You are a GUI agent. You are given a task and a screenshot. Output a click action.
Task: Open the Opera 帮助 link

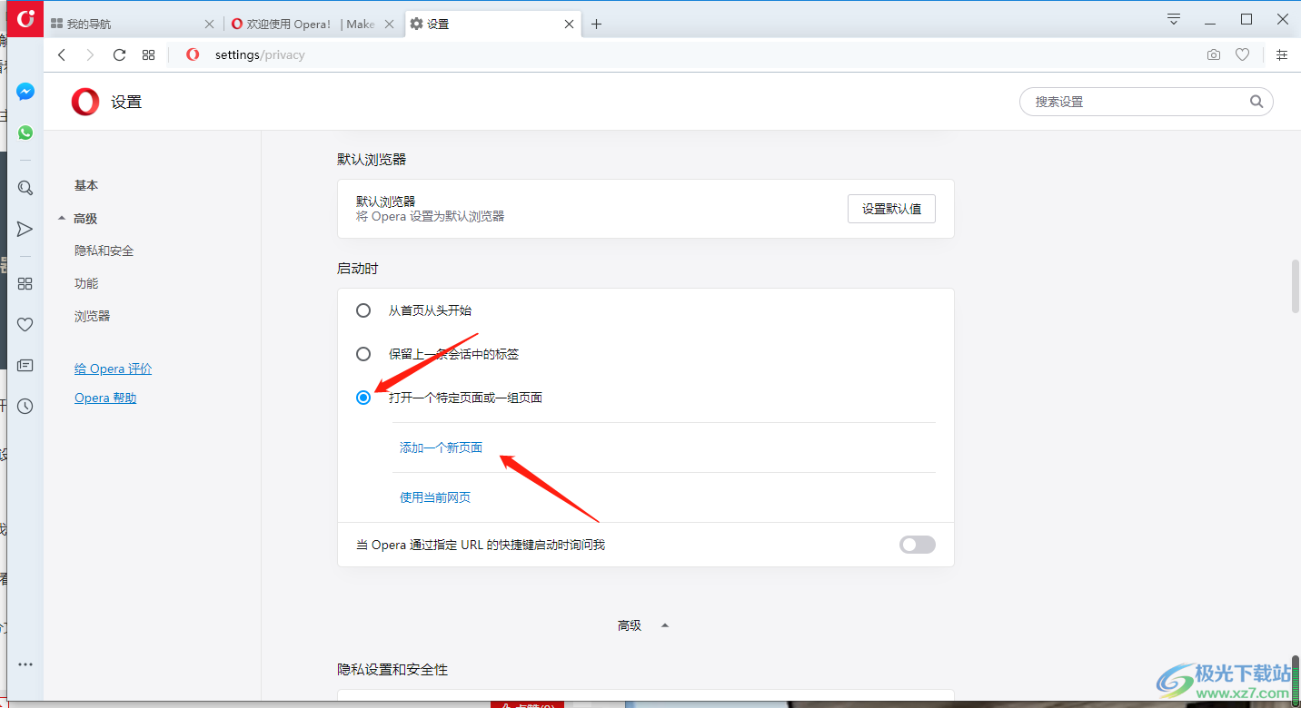pyautogui.click(x=105, y=398)
